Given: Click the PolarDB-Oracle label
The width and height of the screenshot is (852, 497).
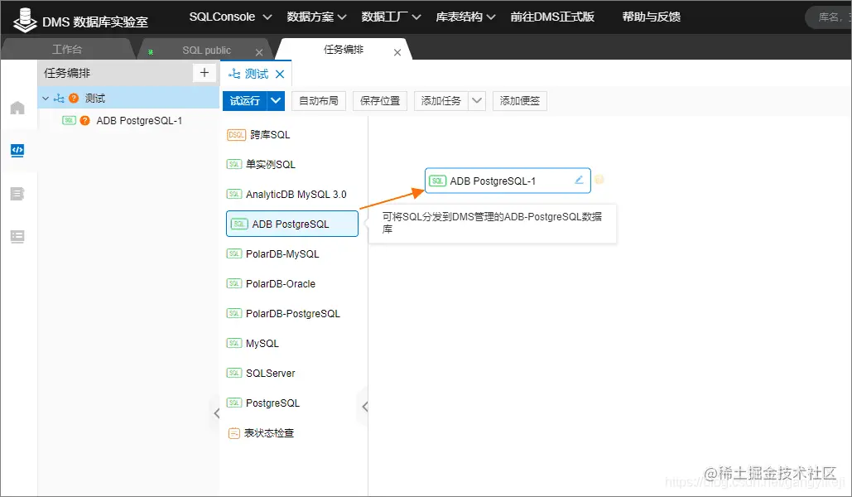Looking at the screenshot, I should point(281,284).
